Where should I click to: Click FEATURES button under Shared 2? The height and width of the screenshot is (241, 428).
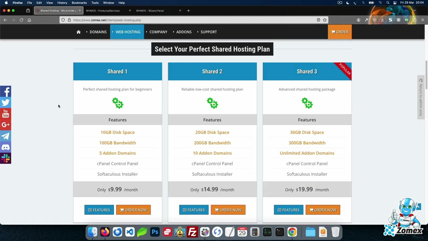tap(194, 210)
